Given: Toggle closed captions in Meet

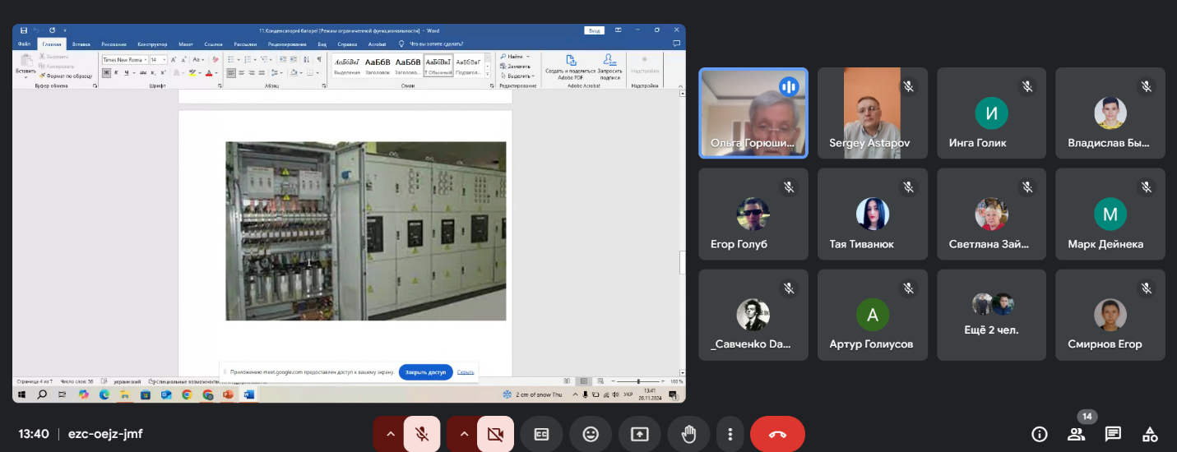Looking at the screenshot, I should tap(541, 434).
